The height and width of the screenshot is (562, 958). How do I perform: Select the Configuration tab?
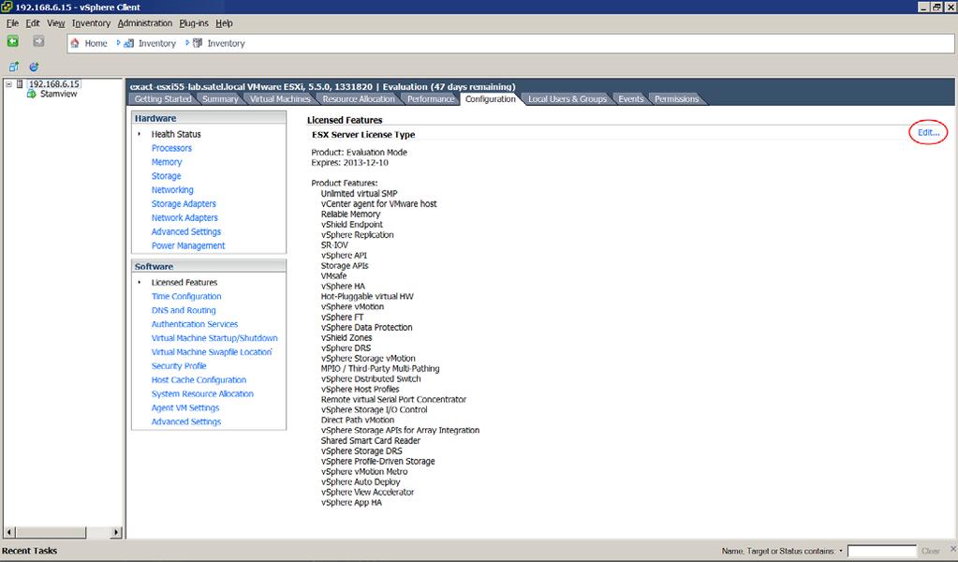(490, 99)
